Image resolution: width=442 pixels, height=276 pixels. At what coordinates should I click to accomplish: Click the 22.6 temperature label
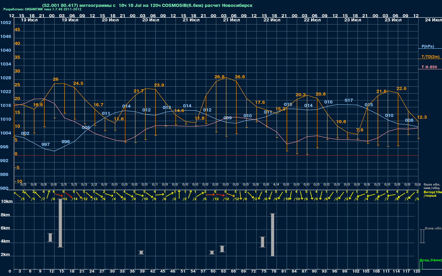pyautogui.click(x=401, y=89)
